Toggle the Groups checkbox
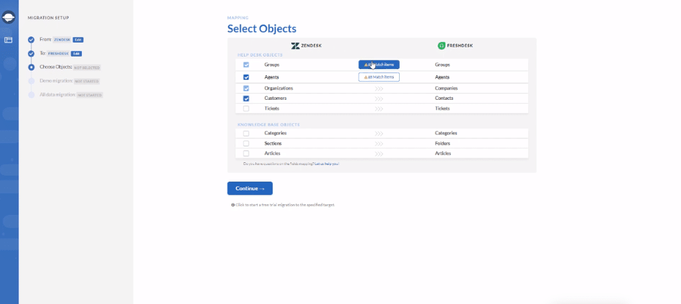The height and width of the screenshot is (304, 681). [246, 65]
